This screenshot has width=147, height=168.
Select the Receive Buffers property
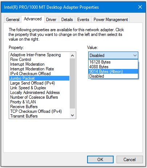39,107
